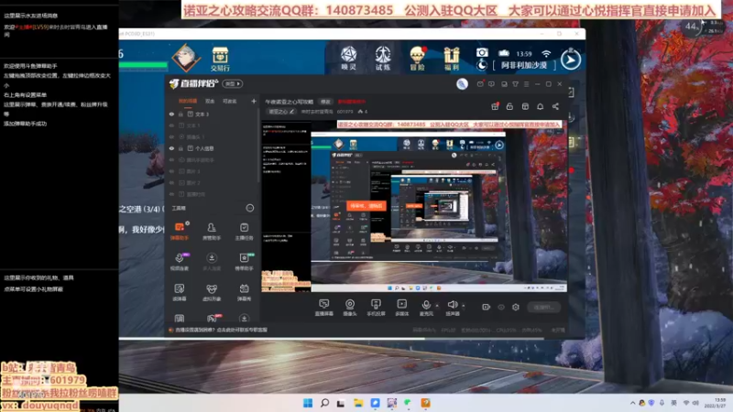The width and height of the screenshot is (733, 412).
Task: Click the user avatar in the title bar
Action: 462,83
